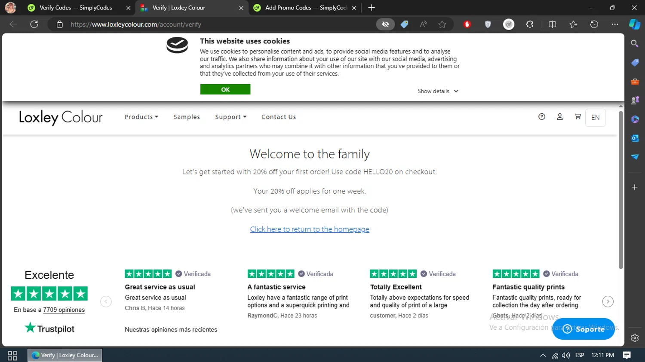Show previous Trustpilot reviews arrow
645x362 pixels.
click(106, 301)
